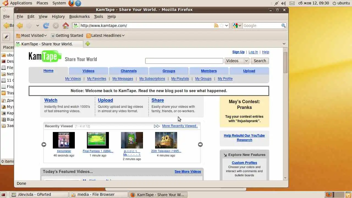Open the View menu in Firefox
The width and height of the screenshot is (352, 198).
(x=43, y=16)
